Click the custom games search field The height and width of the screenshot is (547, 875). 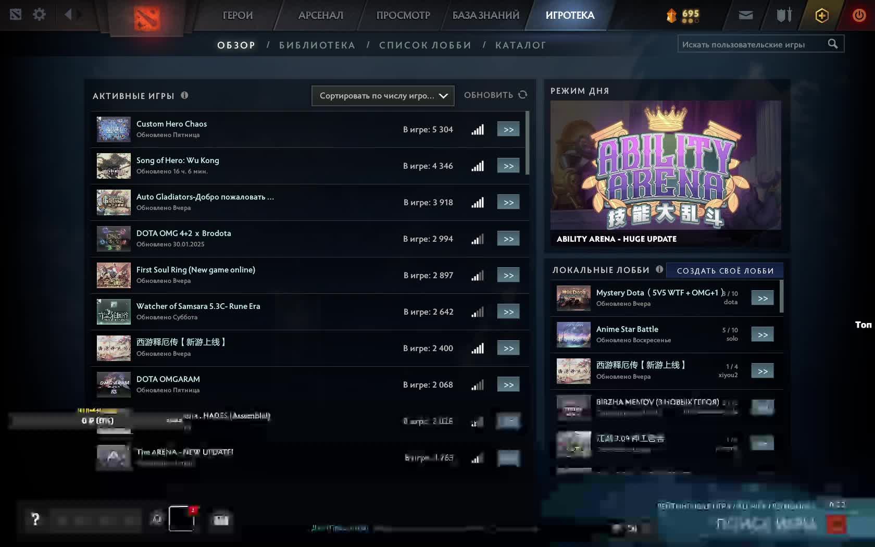(760, 44)
